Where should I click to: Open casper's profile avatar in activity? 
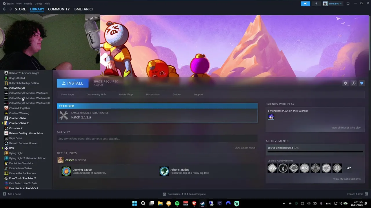pyautogui.click(x=60, y=160)
